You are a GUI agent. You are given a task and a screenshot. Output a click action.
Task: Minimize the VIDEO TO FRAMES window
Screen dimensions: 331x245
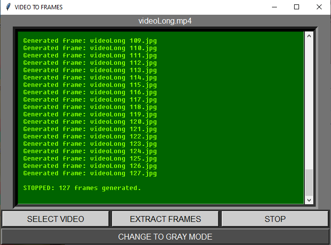pyautogui.click(x=273, y=7)
